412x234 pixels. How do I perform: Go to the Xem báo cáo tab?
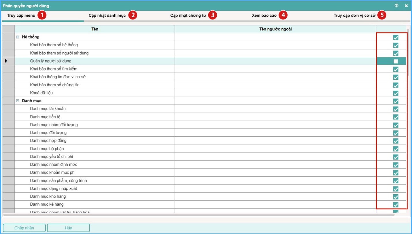coord(264,16)
